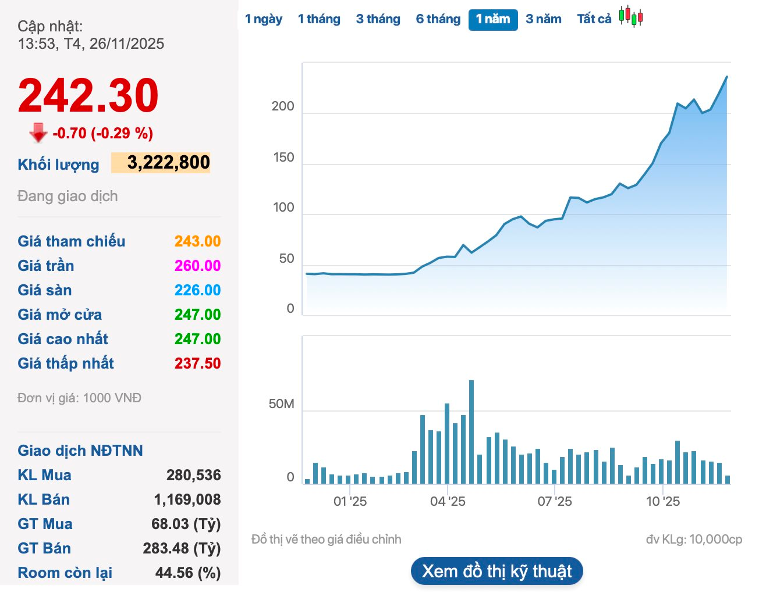The height and width of the screenshot is (593, 759).
Task: Click the current price 242.30
Action: pos(88,96)
